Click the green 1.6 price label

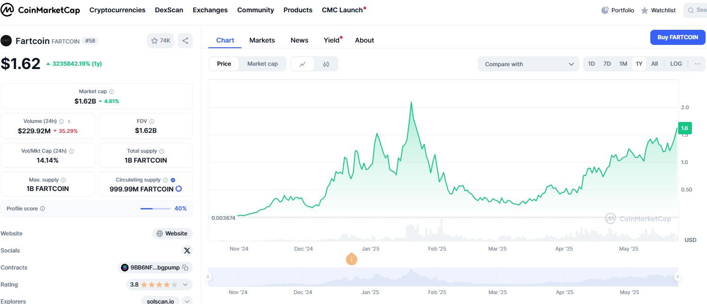pyautogui.click(x=684, y=128)
